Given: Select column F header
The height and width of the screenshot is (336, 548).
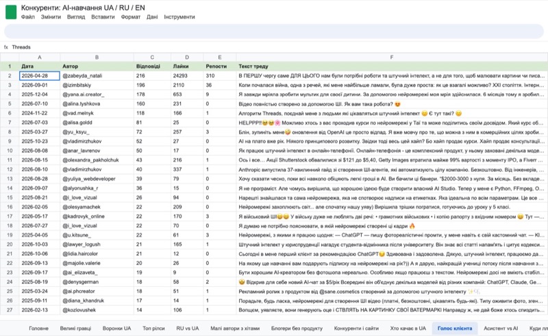Looking at the screenshot, I should (x=392, y=57).
